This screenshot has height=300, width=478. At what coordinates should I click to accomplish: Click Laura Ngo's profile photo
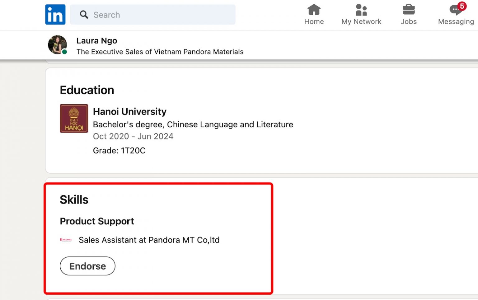pyautogui.click(x=57, y=45)
